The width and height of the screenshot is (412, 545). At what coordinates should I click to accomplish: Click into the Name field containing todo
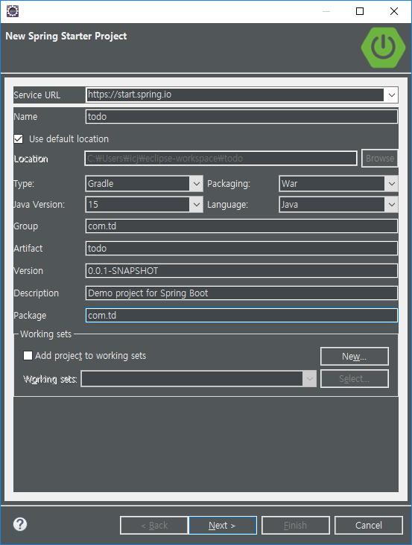[x=241, y=116]
